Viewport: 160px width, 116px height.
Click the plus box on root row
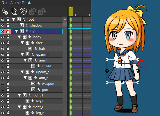pos(19,20)
